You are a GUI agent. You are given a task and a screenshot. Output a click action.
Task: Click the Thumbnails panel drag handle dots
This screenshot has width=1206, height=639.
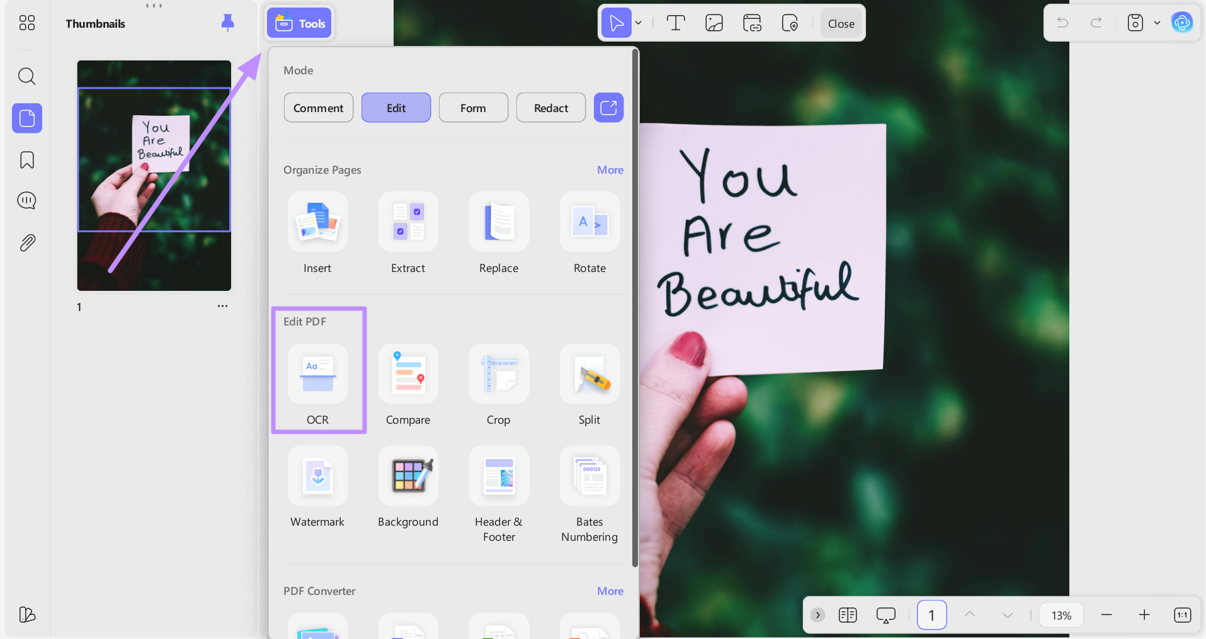154,6
